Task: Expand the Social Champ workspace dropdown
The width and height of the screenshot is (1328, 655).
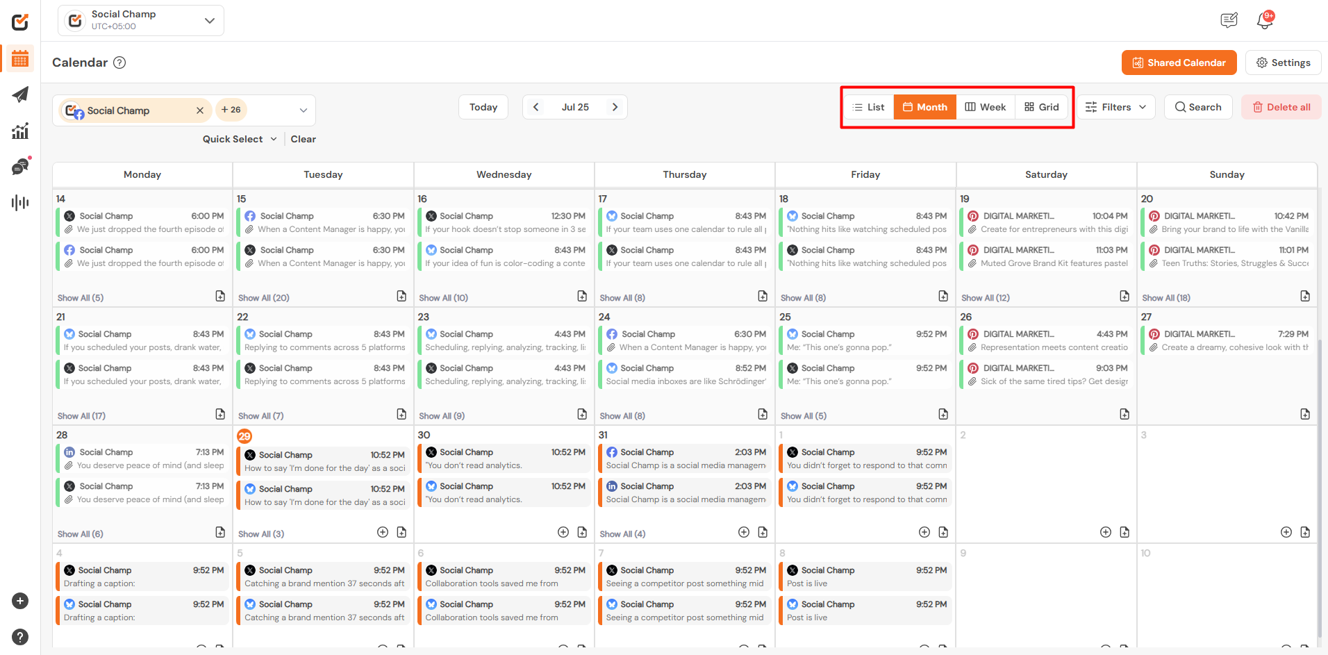Action: [141, 21]
